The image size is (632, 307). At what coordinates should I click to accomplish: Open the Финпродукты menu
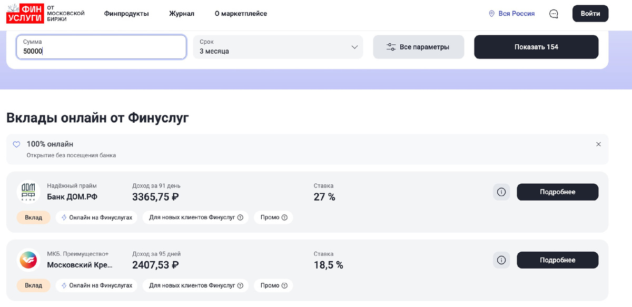pyautogui.click(x=126, y=14)
